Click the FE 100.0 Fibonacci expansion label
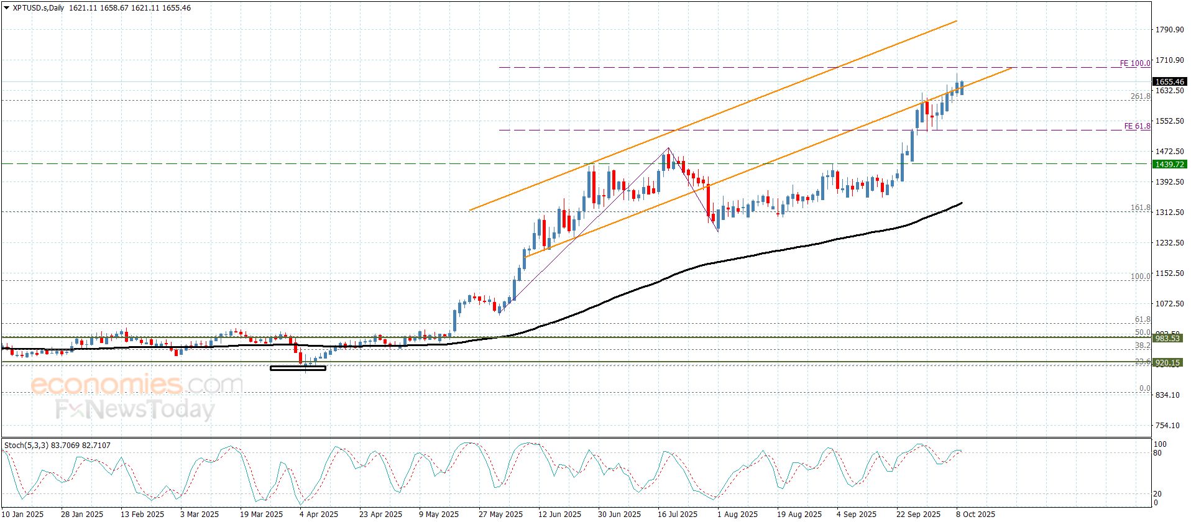This screenshot has width=1191, height=522. click(x=1134, y=63)
